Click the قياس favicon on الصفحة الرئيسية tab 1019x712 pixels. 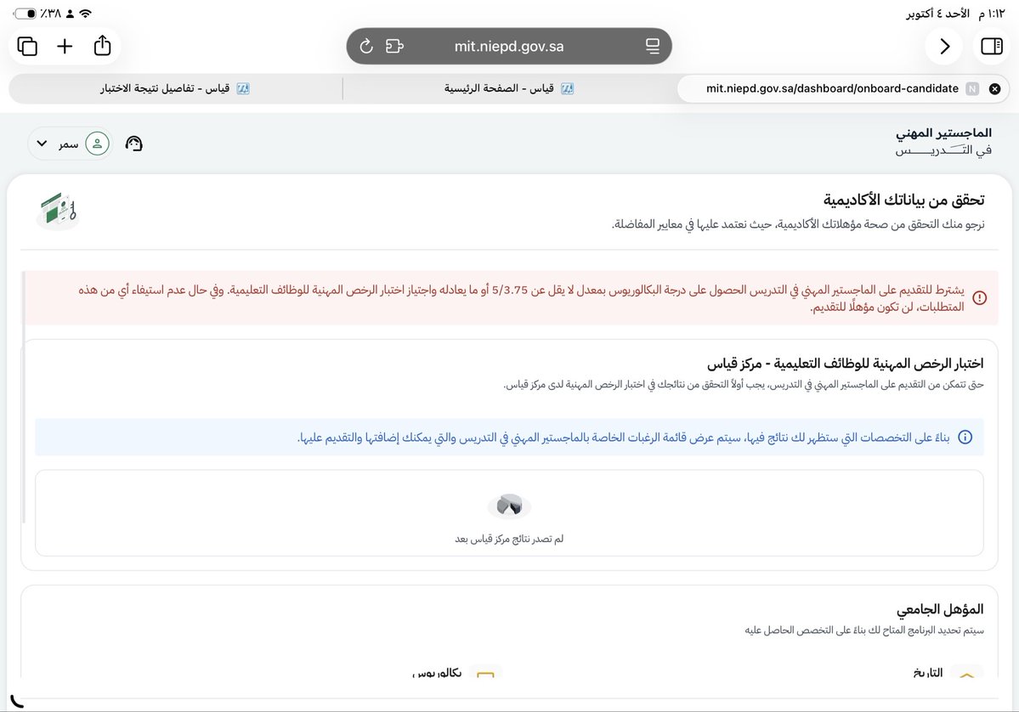[568, 89]
